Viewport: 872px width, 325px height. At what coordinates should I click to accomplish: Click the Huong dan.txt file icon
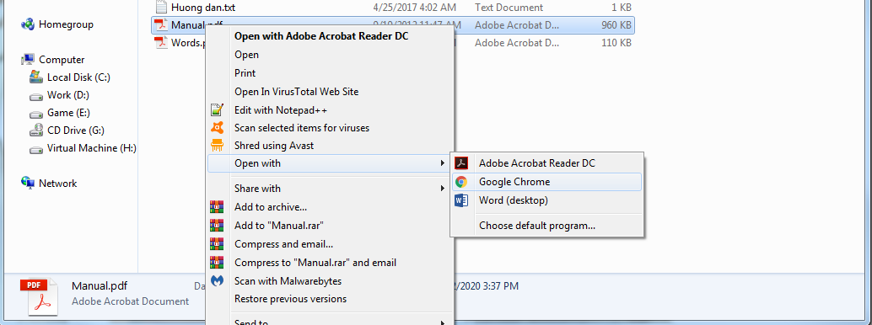(161, 8)
